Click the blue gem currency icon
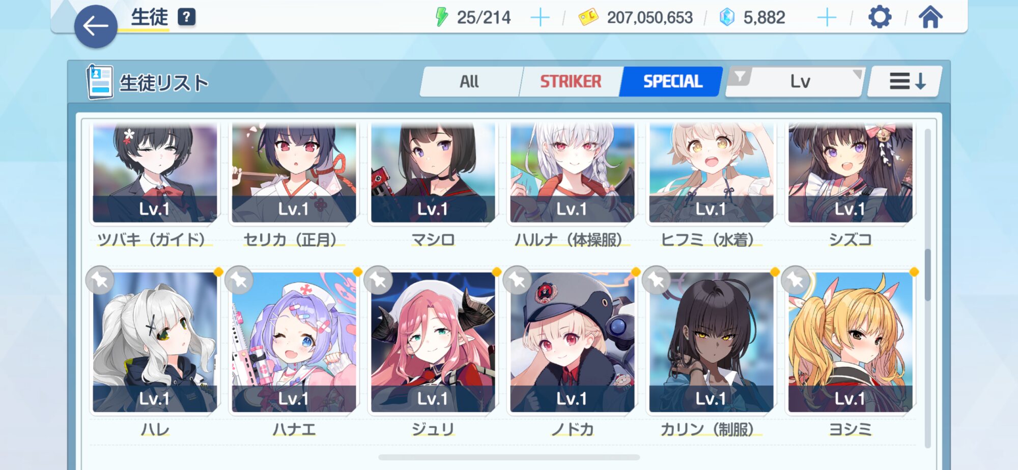The image size is (1018, 470). (x=727, y=17)
